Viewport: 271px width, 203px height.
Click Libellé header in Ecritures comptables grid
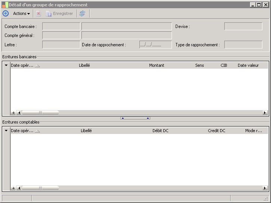(86, 131)
